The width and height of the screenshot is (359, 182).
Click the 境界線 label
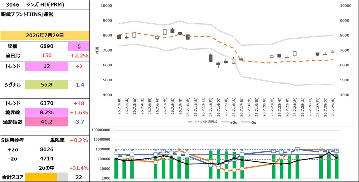click(12, 112)
